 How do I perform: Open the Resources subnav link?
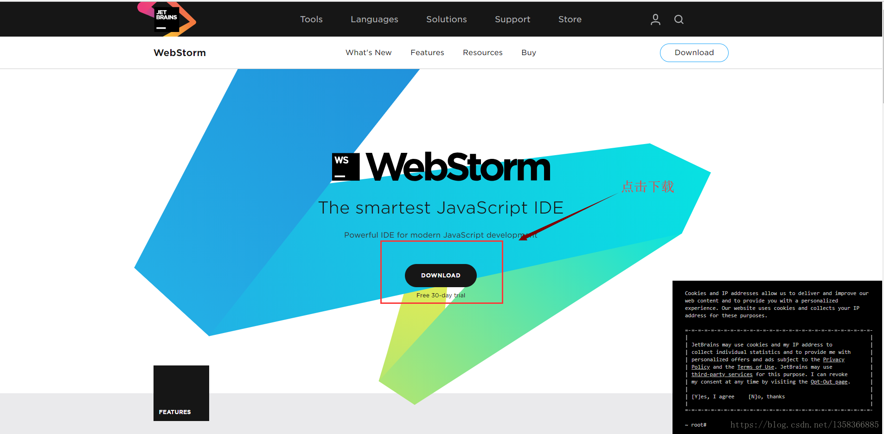[483, 52]
